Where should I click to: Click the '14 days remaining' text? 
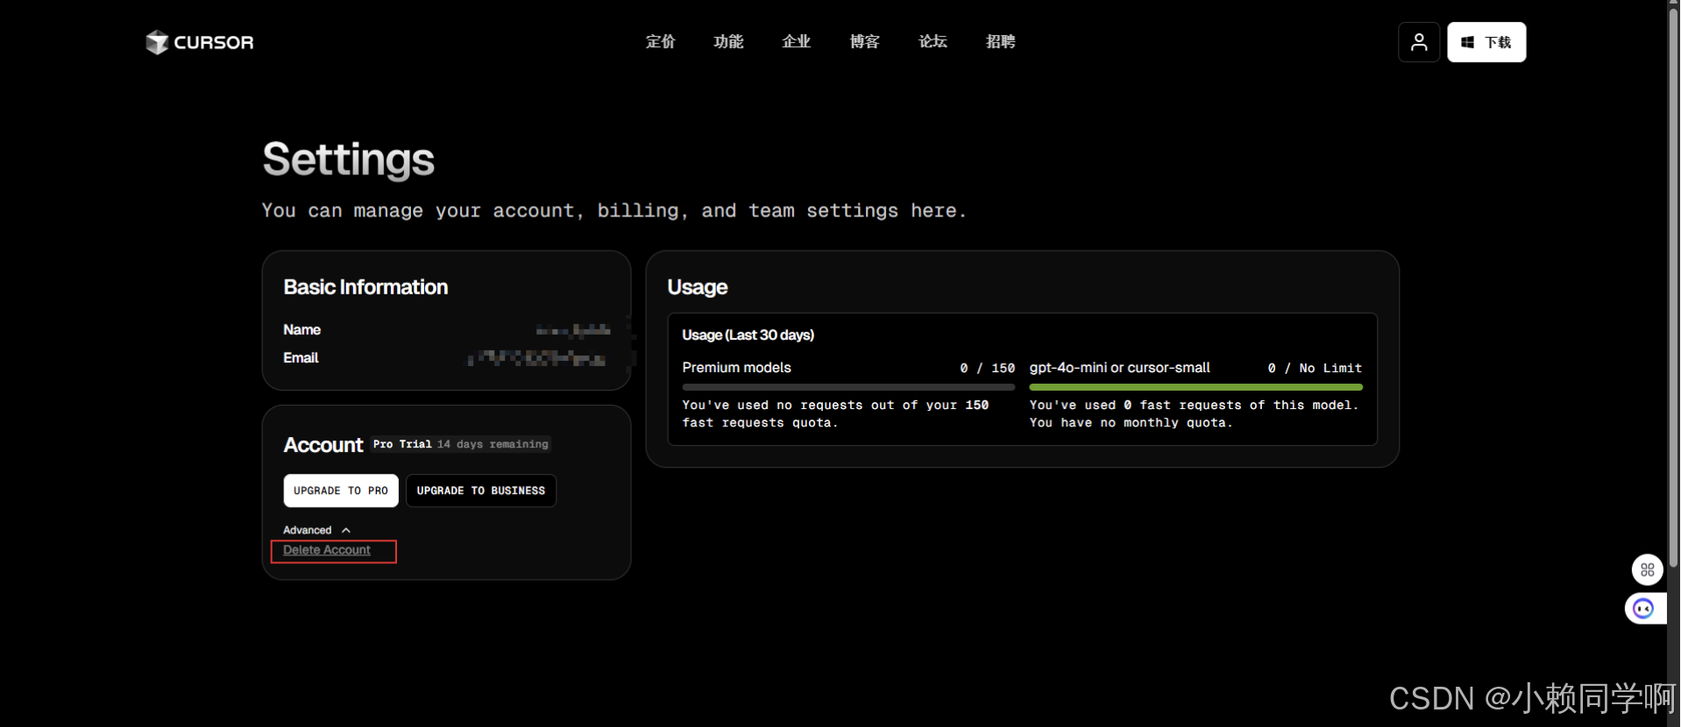click(x=493, y=444)
